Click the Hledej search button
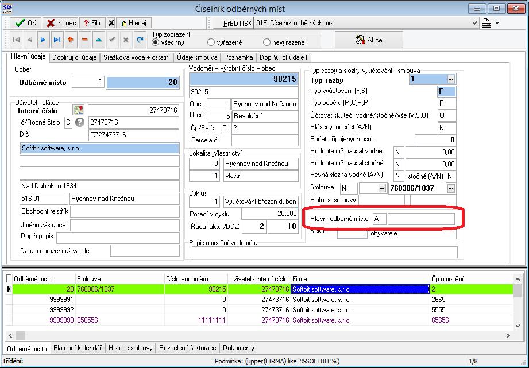The height and width of the screenshot is (368, 529). click(x=134, y=23)
